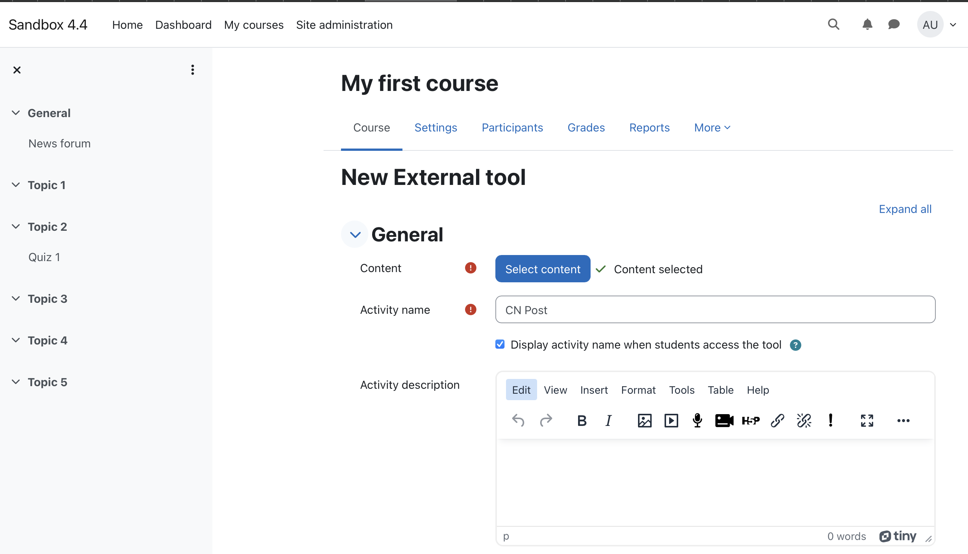Viewport: 968px width, 554px height.
Task: Click inside the activity description text area
Action: click(x=715, y=482)
